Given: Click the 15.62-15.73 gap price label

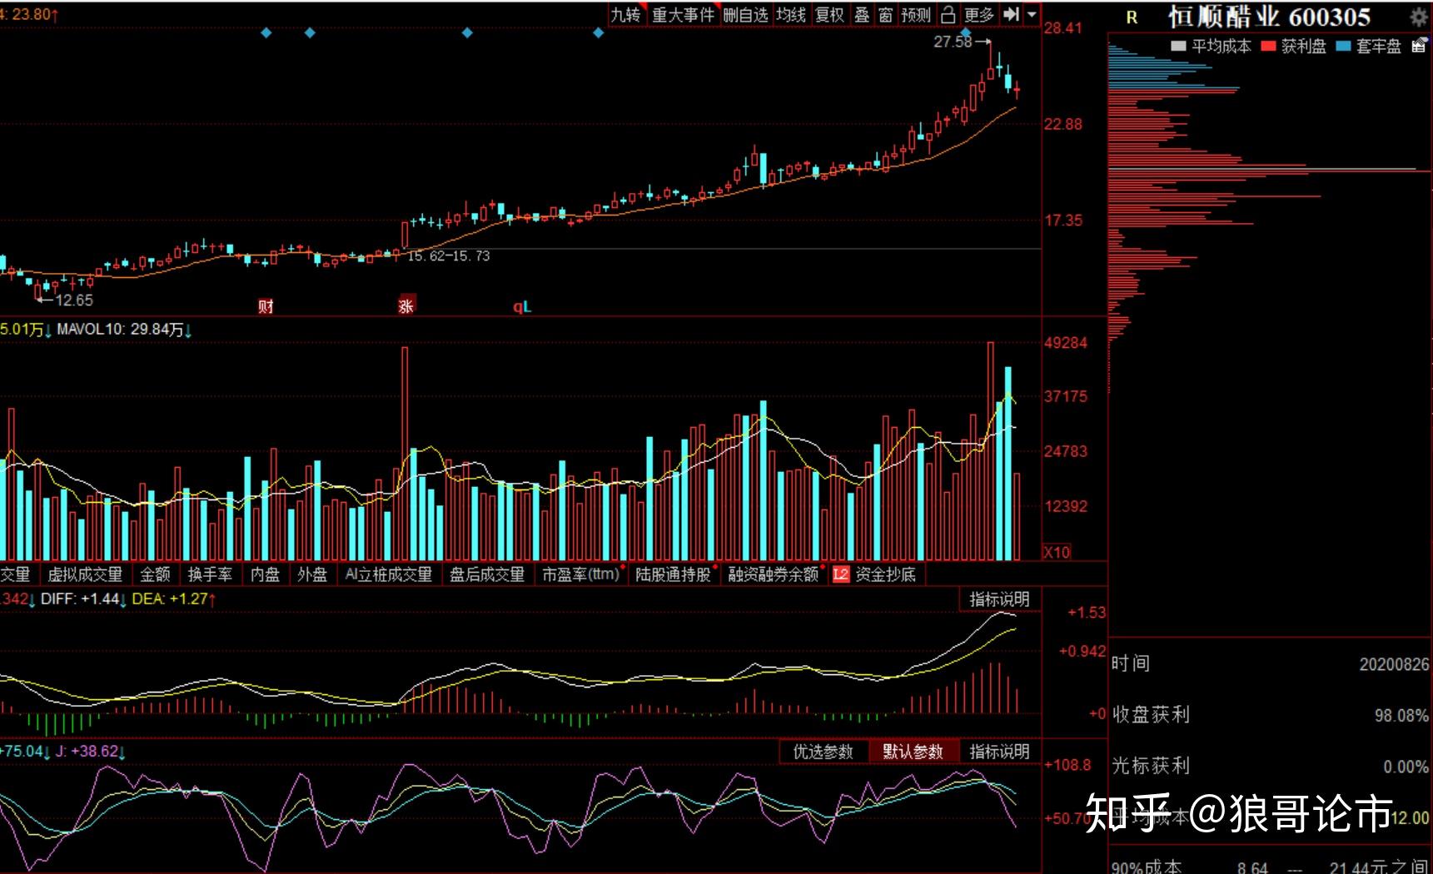Looking at the screenshot, I should point(449,256).
